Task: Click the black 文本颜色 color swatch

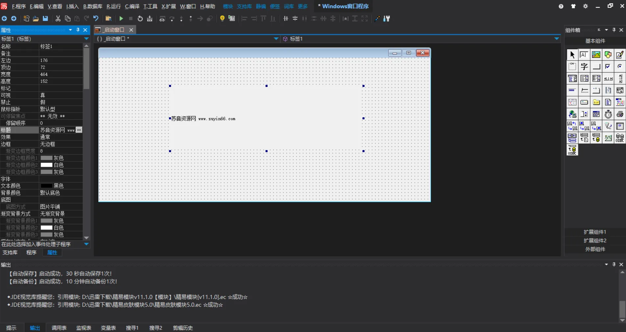Action: click(x=46, y=186)
